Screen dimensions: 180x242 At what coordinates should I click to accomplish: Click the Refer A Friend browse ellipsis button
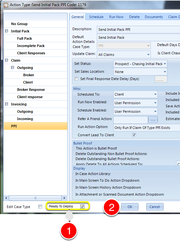153,120
